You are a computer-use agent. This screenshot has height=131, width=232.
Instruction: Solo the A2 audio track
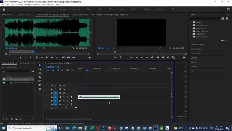[67, 101]
